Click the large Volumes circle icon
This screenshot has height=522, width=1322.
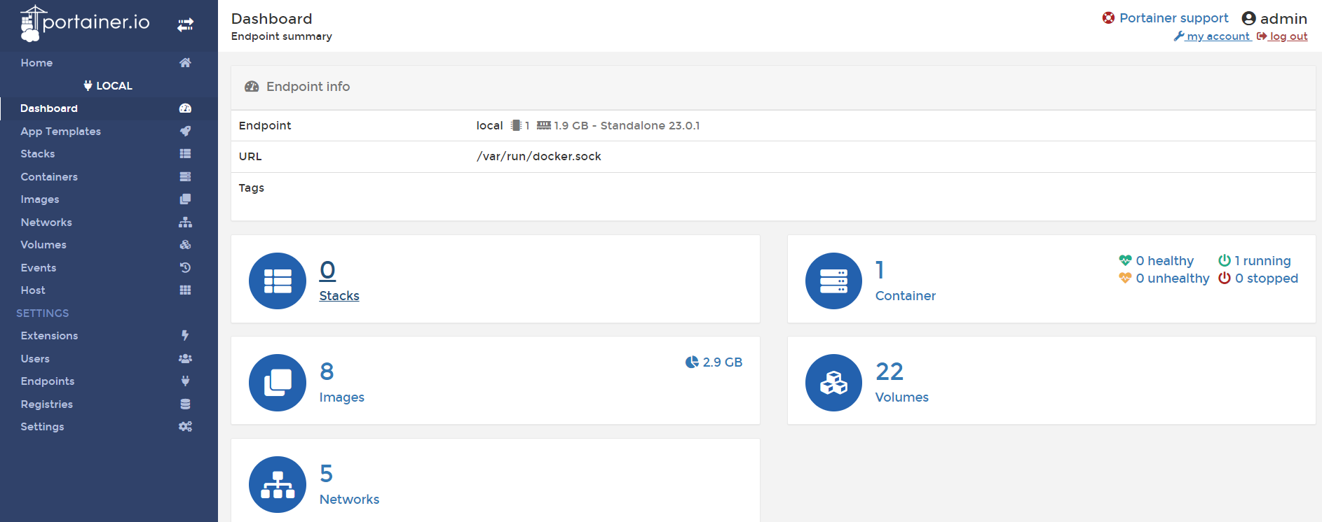pyautogui.click(x=833, y=383)
